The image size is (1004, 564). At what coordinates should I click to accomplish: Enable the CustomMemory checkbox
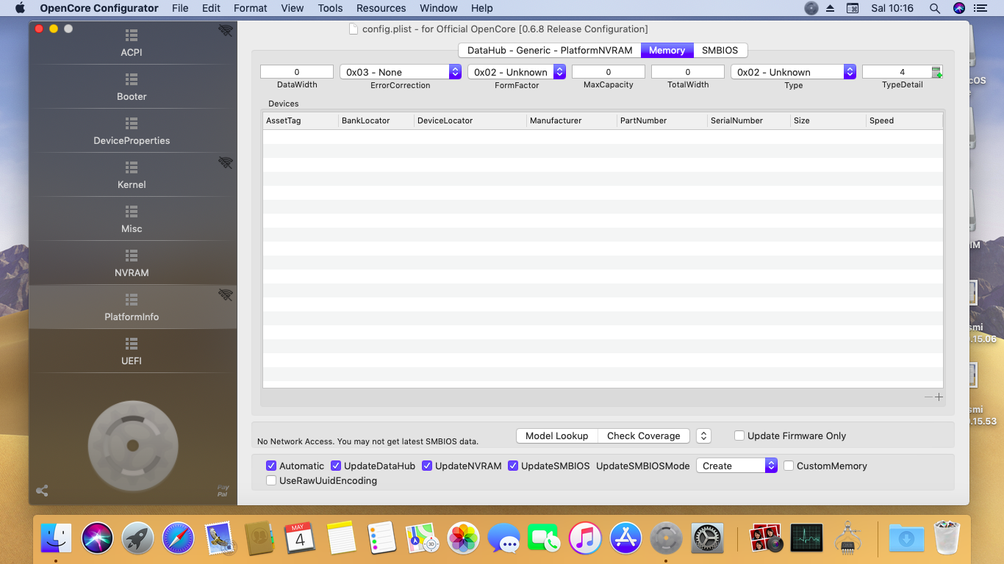tap(789, 466)
